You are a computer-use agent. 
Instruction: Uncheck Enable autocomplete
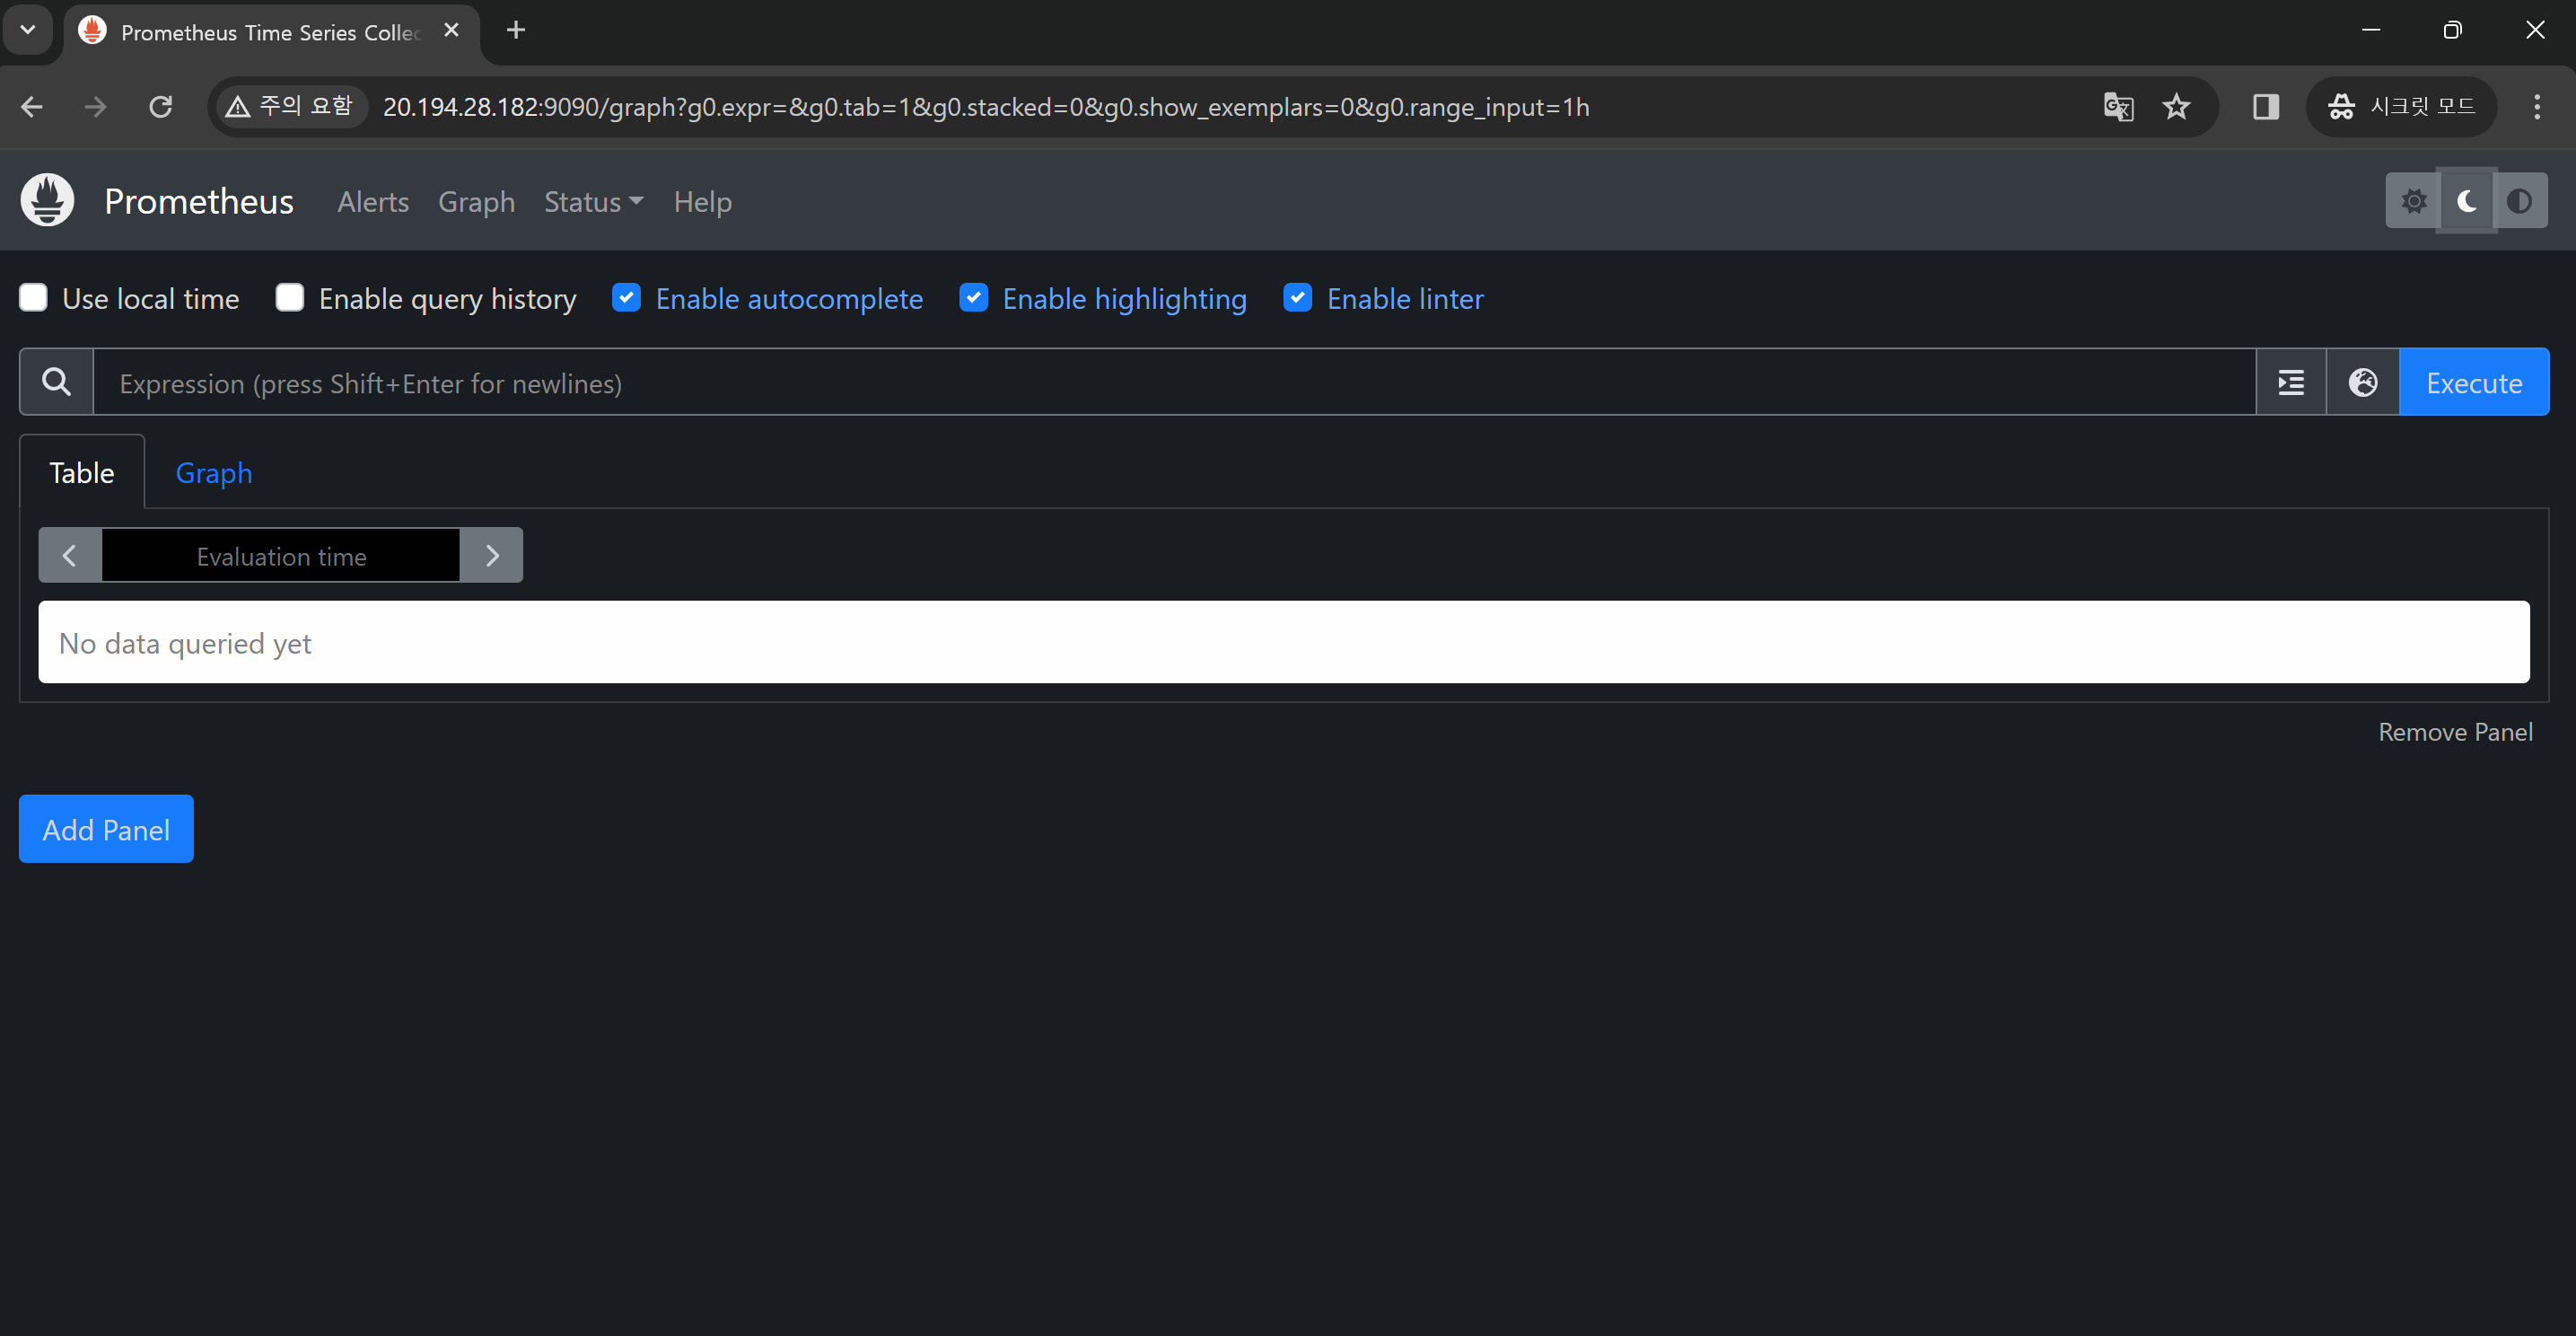point(627,298)
